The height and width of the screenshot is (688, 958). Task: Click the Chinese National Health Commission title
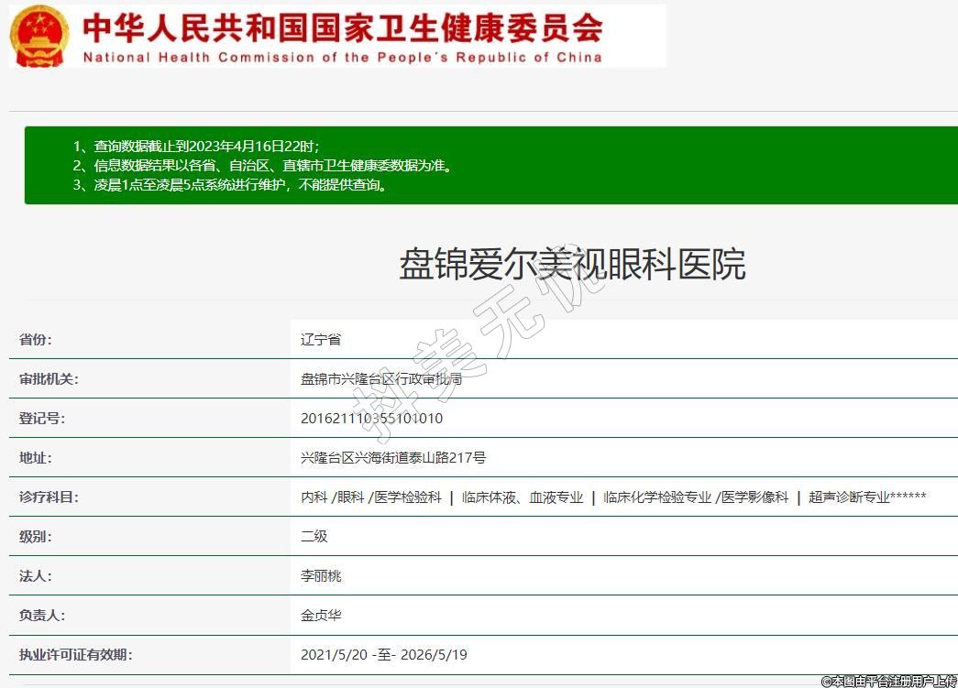coord(342,27)
